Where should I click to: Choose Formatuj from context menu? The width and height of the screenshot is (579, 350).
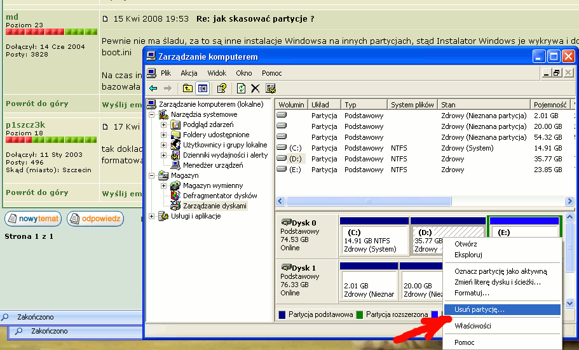click(503, 293)
